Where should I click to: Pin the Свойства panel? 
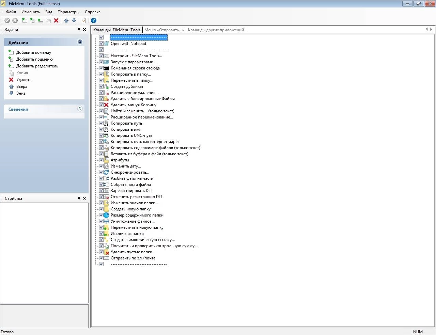(x=79, y=198)
